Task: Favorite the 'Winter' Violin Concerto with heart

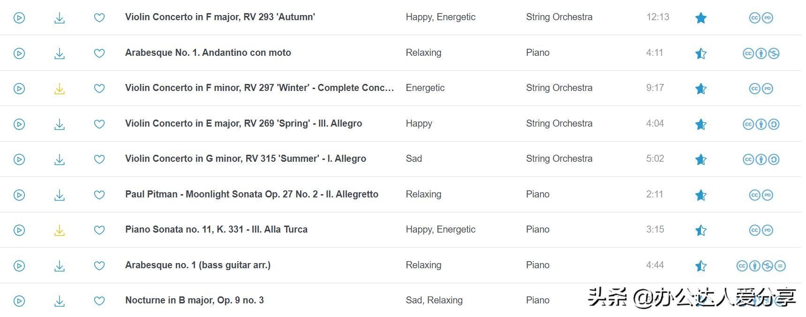Action: coord(99,89)
